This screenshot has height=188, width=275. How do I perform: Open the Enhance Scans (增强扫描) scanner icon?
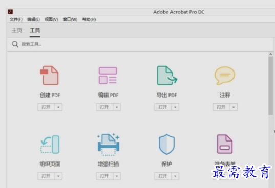tap(109, 144)
